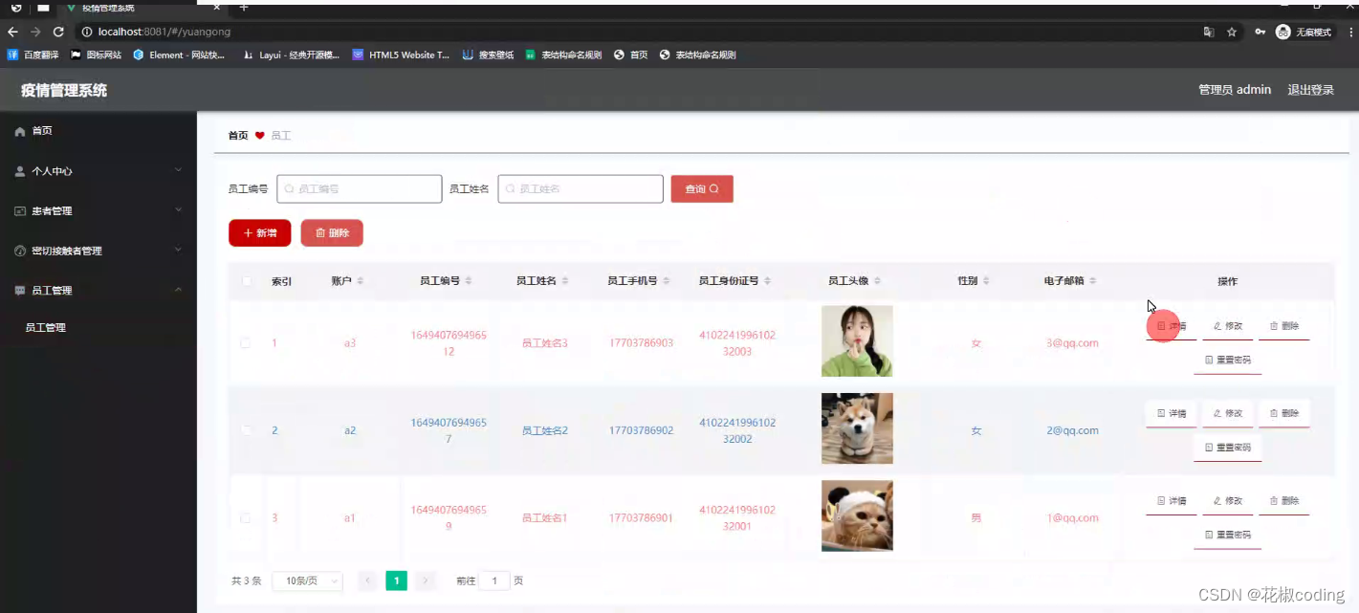The width and height of the screenshot is (1359, 613).
Task: Click the browser back arrow
Action: [x=12, y=32]
